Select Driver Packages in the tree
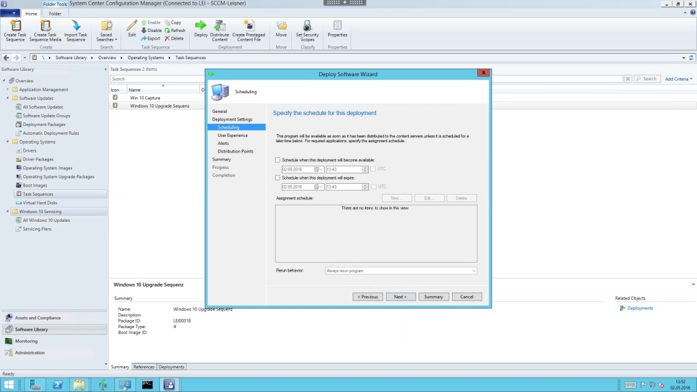 38,159
